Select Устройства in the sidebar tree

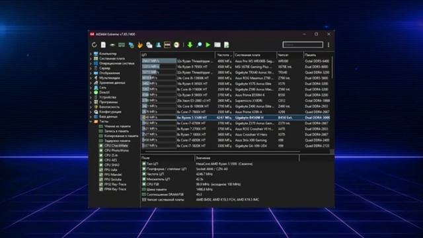pyautogui.click(x=108, y=97)
